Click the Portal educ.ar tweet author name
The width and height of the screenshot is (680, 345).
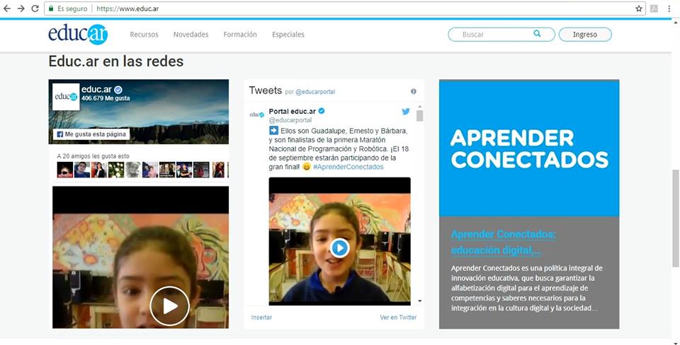click(293, 111)
